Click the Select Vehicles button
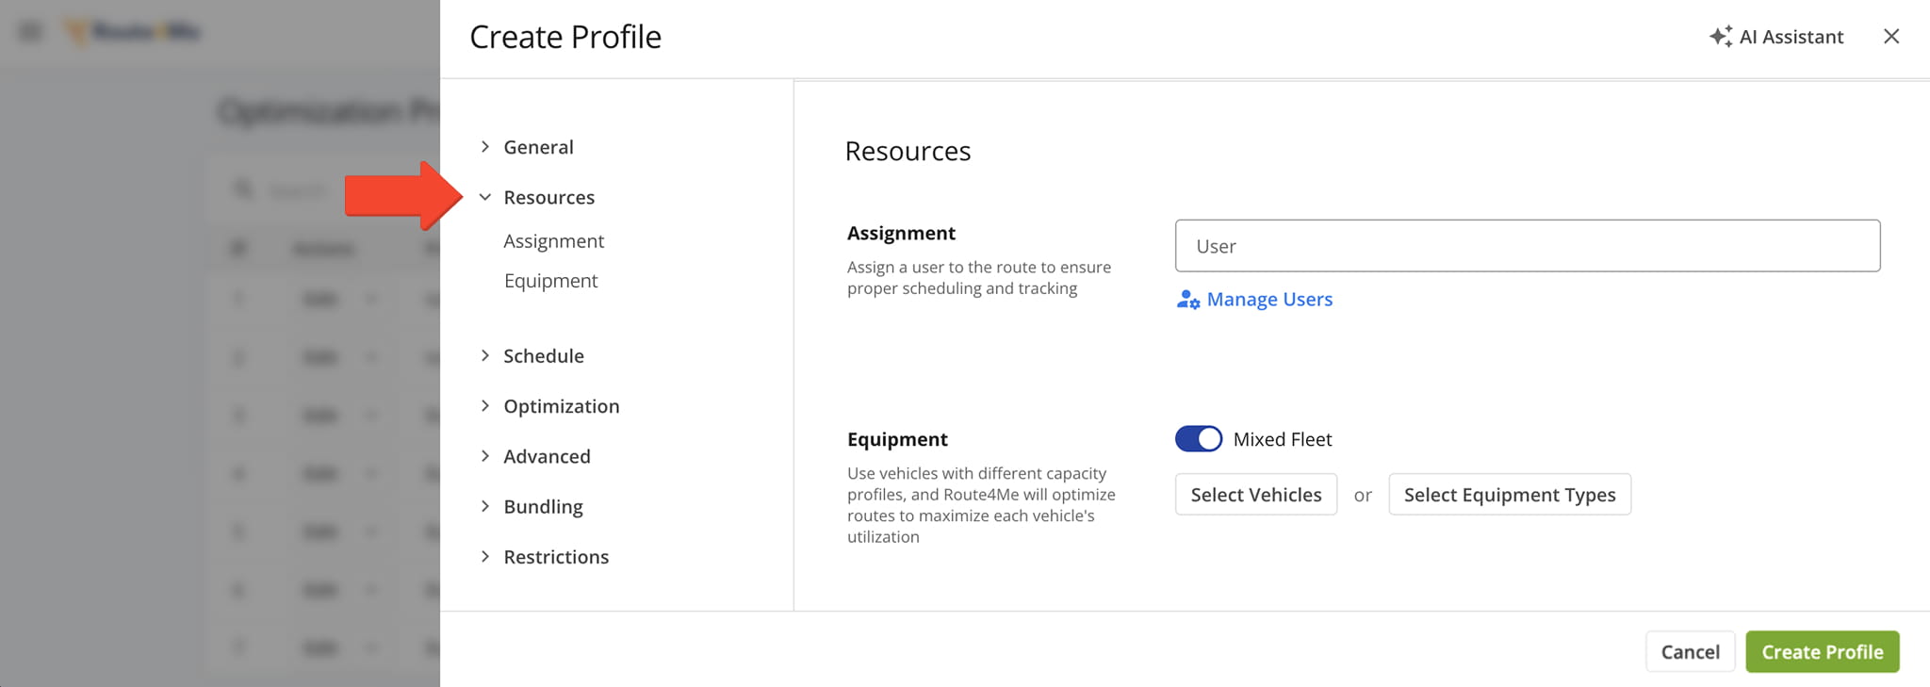1930x687 pixels. (1256, 495)
